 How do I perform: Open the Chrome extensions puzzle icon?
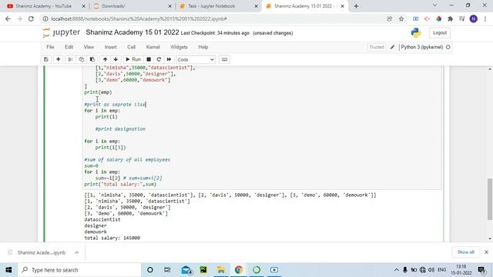pos(450,18)
